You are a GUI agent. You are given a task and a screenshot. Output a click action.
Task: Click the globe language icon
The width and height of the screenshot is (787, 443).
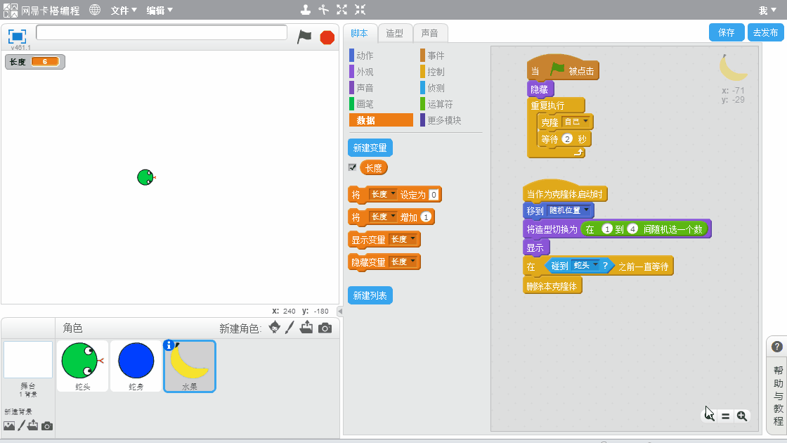click(x=95, y=10)
